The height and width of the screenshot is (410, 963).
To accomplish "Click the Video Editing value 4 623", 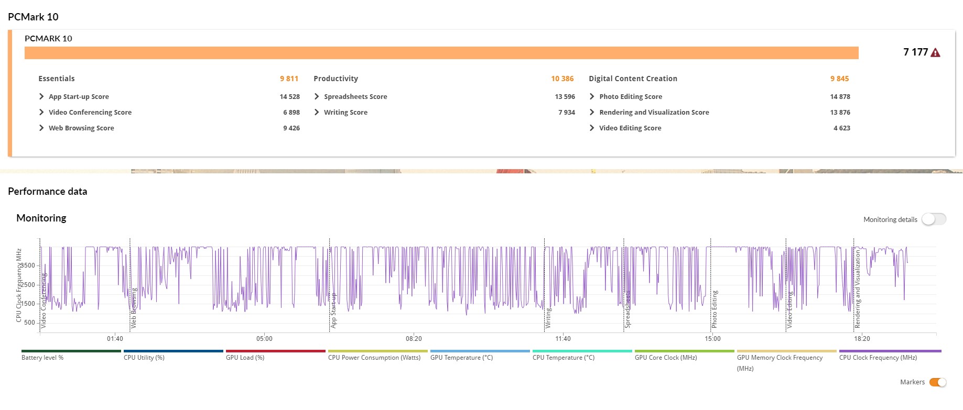I will pyautogui.click(x=842, y=128).
